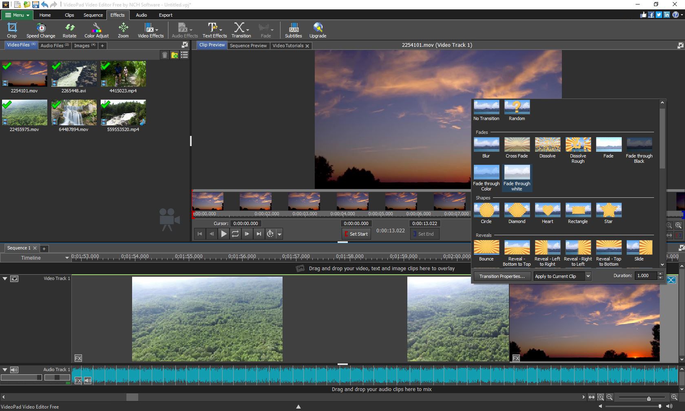Select the Fade through White transition
Screen dimensions: 685x411
point(517,178)
